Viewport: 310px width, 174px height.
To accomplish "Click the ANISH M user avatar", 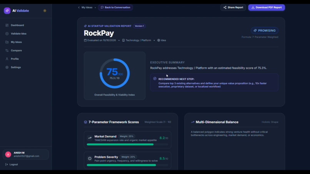I will point(8,154).
